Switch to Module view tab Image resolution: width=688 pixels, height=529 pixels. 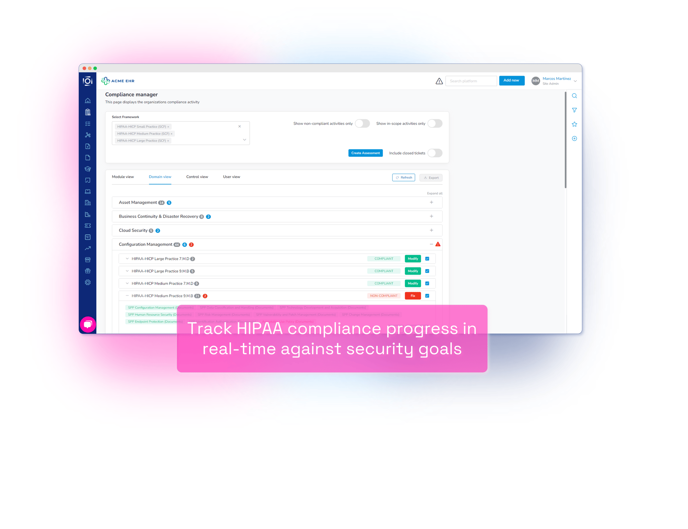pyautogui.click(x=123, y=177)
